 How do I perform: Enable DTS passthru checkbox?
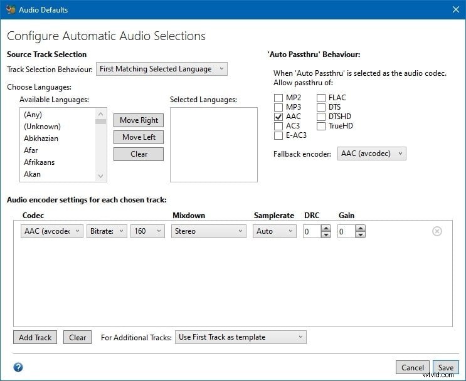point(321,107)
